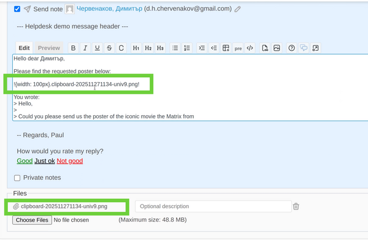Click the quoted Matrix poster request line
The image size is (368, 240).
click(104, 116)
